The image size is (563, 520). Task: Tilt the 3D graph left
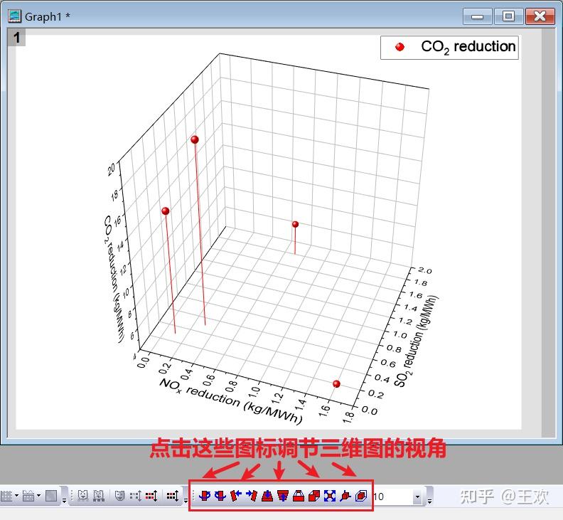click(x=236, y=496)
